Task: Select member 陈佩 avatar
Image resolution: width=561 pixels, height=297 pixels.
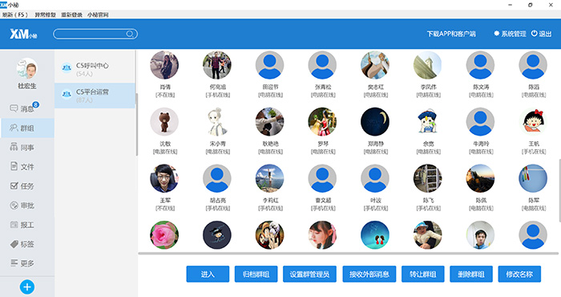Action: point(480,178)
